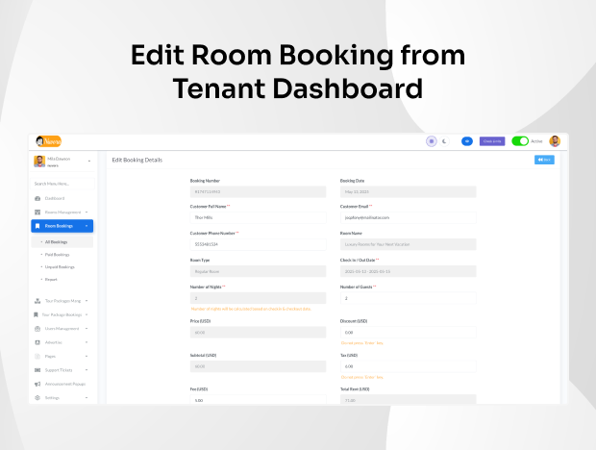Screen dimensions: 596x450
Task: Click the Tour Packages Mang icon
Action: pyautogui.click(x=37, y=301)
